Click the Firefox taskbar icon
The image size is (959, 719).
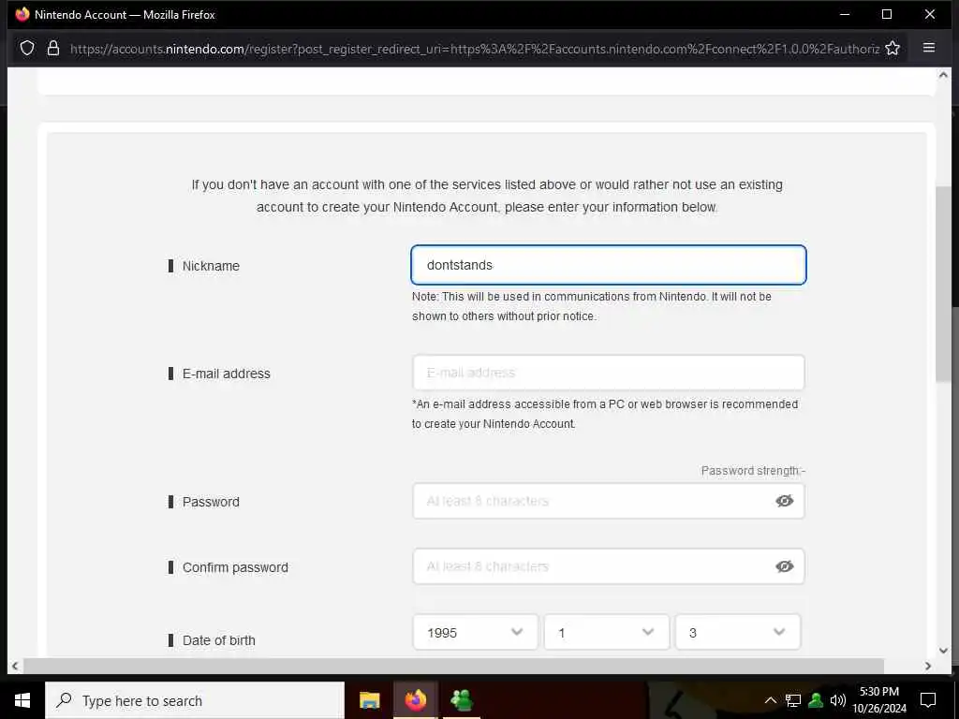415,700
